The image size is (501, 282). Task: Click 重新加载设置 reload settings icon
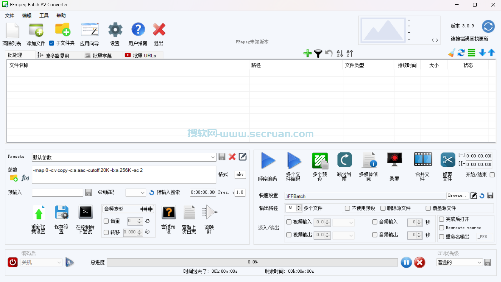pos(39,213)
